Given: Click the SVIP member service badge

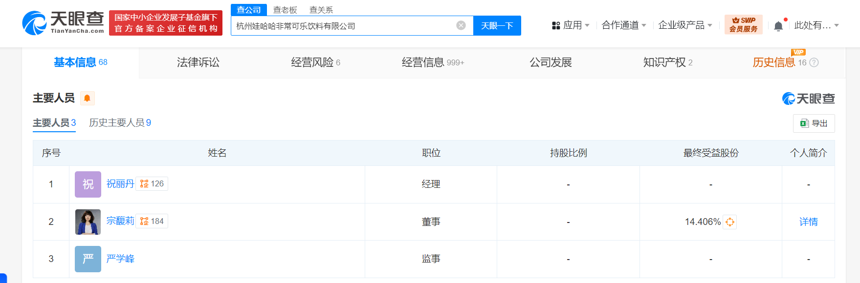Looking at the screenshot, I should pos(743,24).
